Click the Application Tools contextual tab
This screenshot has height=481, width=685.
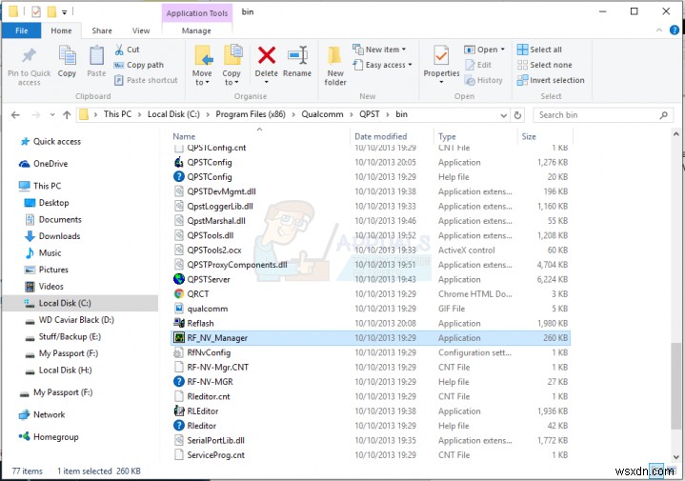pyautogui.click(x=196, y=13)
